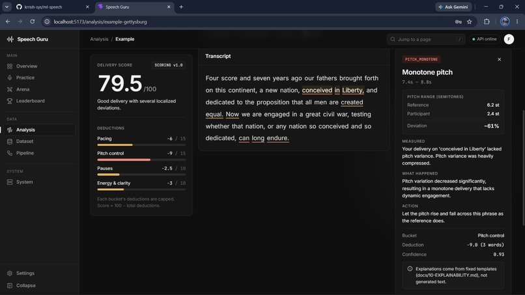Click the Example breadcrumb
This screenshot has width=525, height=295.
[125, 39]
